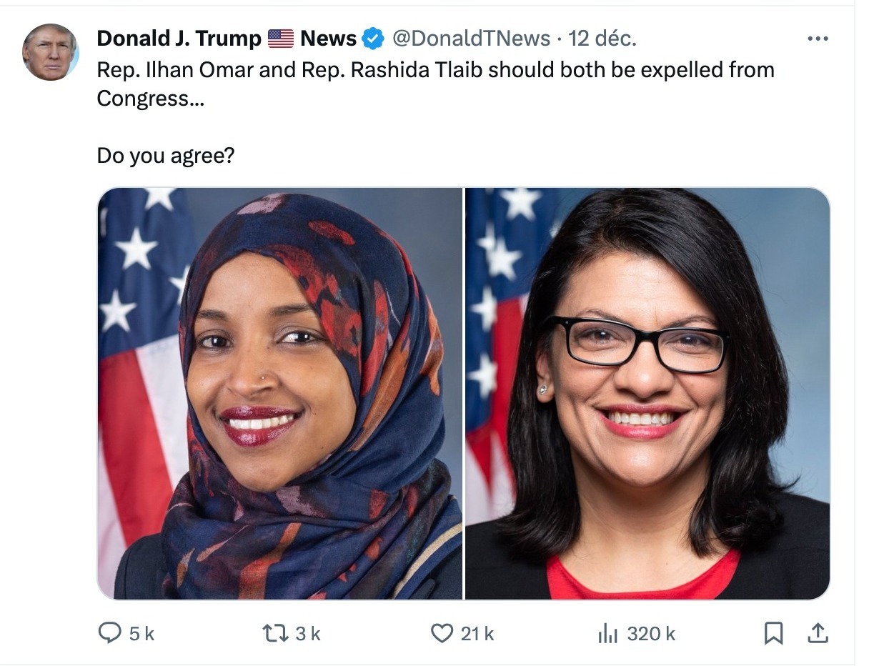This screenshot has height=666, width=869.
Task: Click the '3 k' retweets count
Action: coord(307,633)
